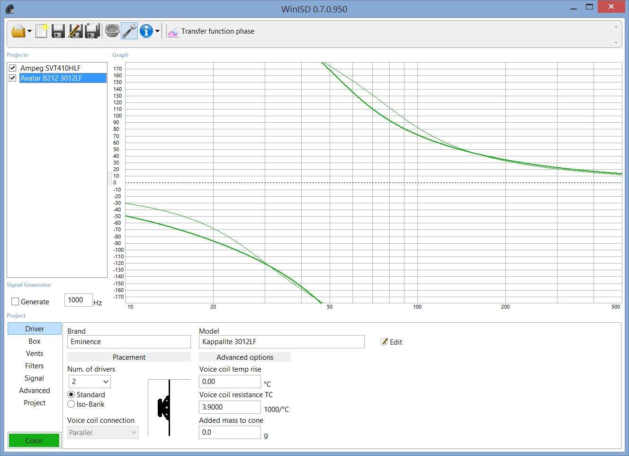The width and height of the screenshot is (629, 456).
Task: Toggle the wrench tool icon in toolbar
Action: [129, 31]
